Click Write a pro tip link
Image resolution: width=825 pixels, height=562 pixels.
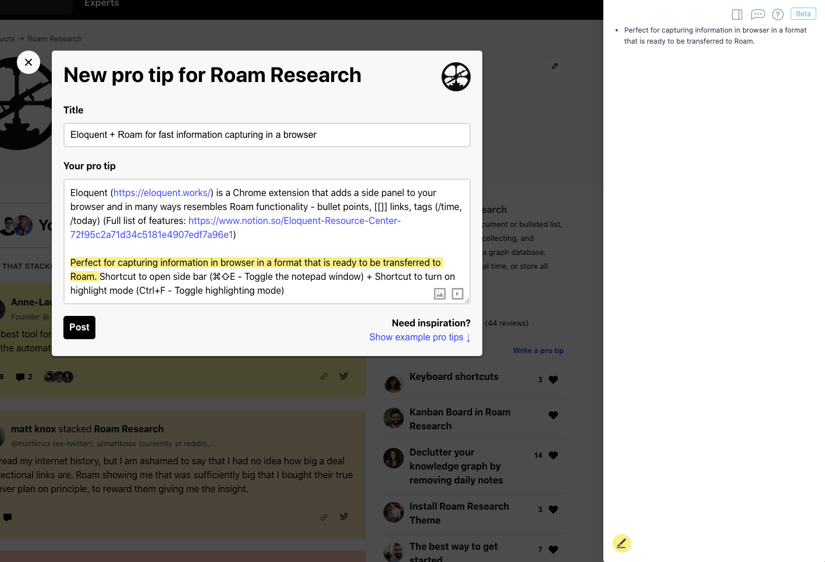(x=538, y=351)
